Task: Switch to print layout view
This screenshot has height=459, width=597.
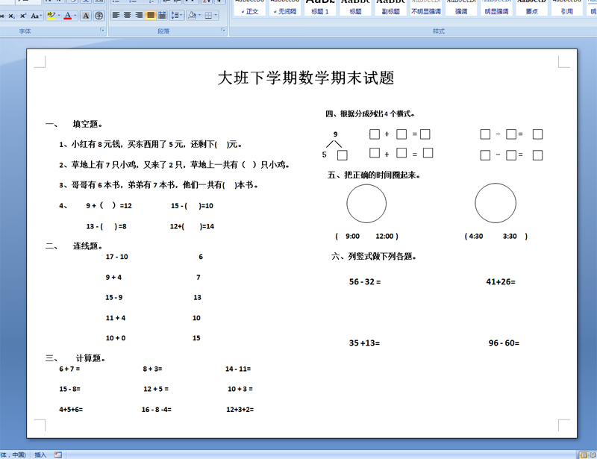Action: click(x=584, y=455)
